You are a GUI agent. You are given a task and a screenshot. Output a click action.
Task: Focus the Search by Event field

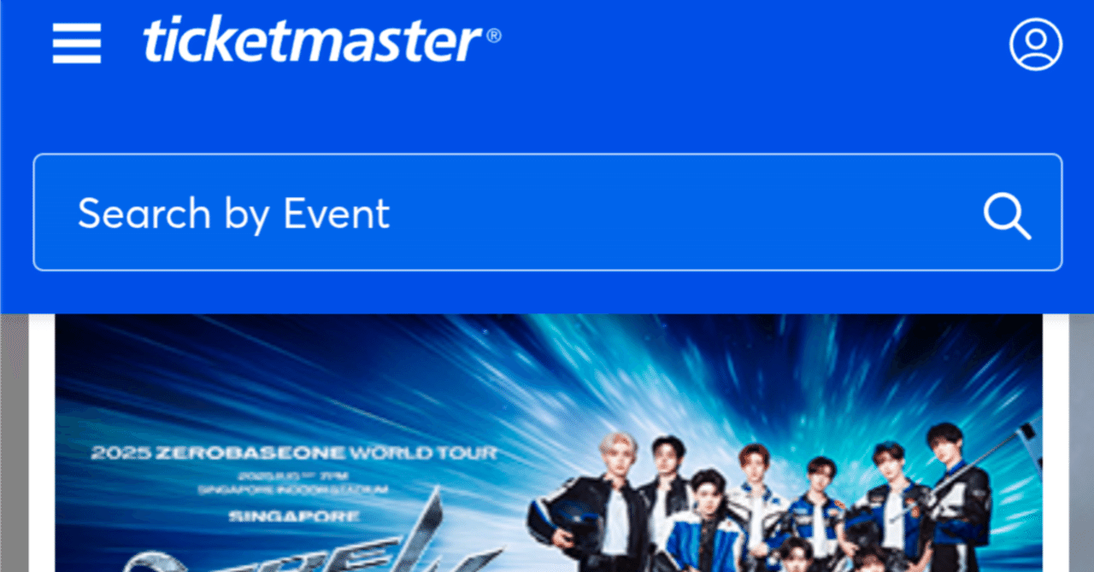547,213
